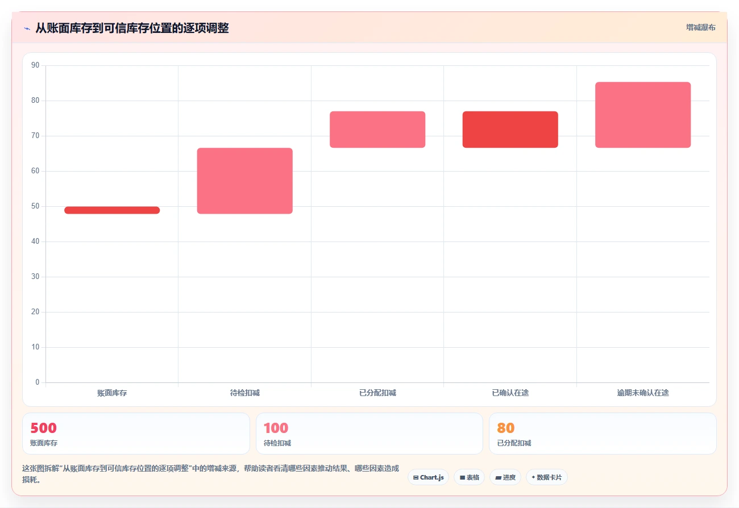Screen dimensions: 739x508
Task: Click the 已分配扣减 x-axis label
Action: (377, 393)
